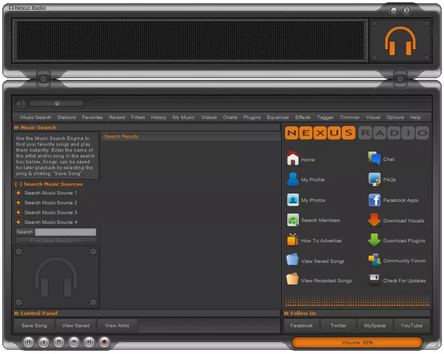Image resolution: width=444 pixels, height=354 pixels.
Task: Click the View Artist button
Action: point(117,326)
